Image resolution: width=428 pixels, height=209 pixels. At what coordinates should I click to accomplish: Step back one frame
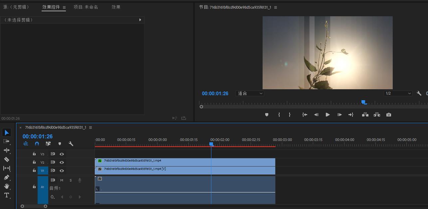click(x=316, y=115)
